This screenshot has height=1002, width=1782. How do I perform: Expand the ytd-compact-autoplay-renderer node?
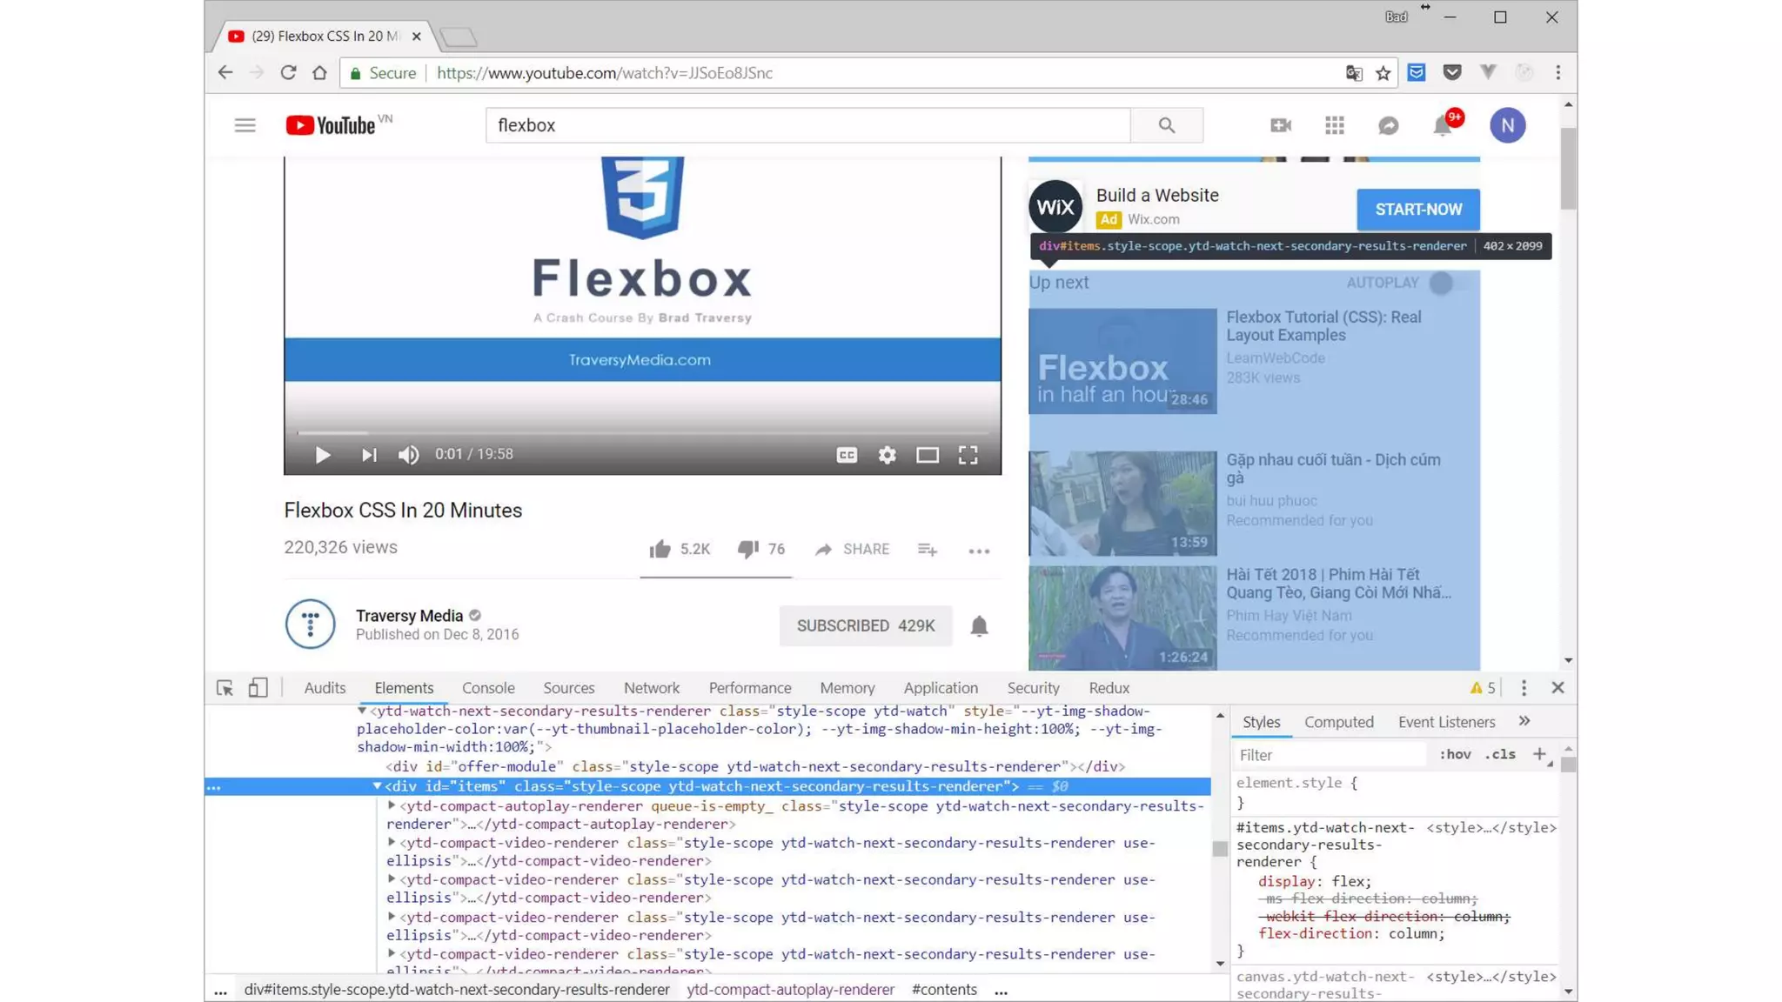(392, 805)
